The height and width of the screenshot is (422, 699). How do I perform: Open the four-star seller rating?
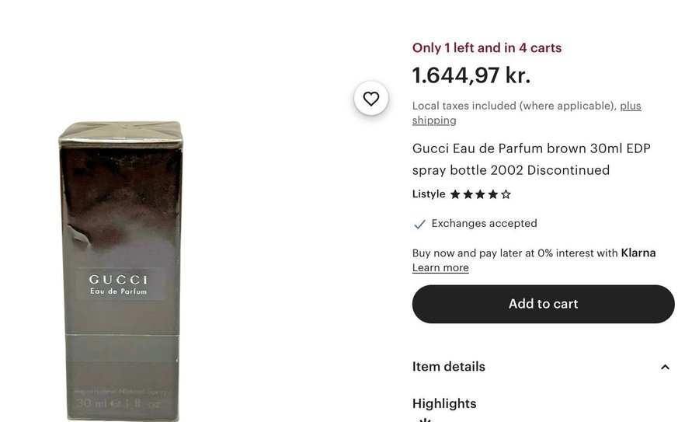480,194
